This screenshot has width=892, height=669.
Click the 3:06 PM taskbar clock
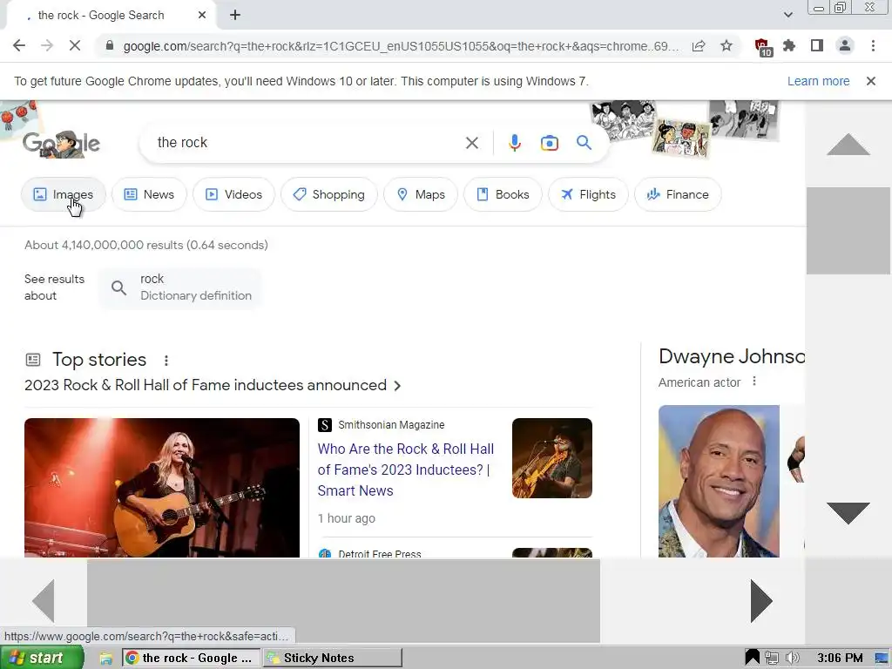(x=840, y=659)
